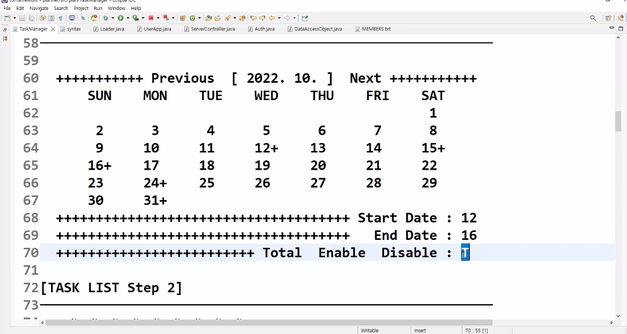Open the Help menu
Image resolution: width=627 pixels, height=334 pixels.
click(136, 8)
